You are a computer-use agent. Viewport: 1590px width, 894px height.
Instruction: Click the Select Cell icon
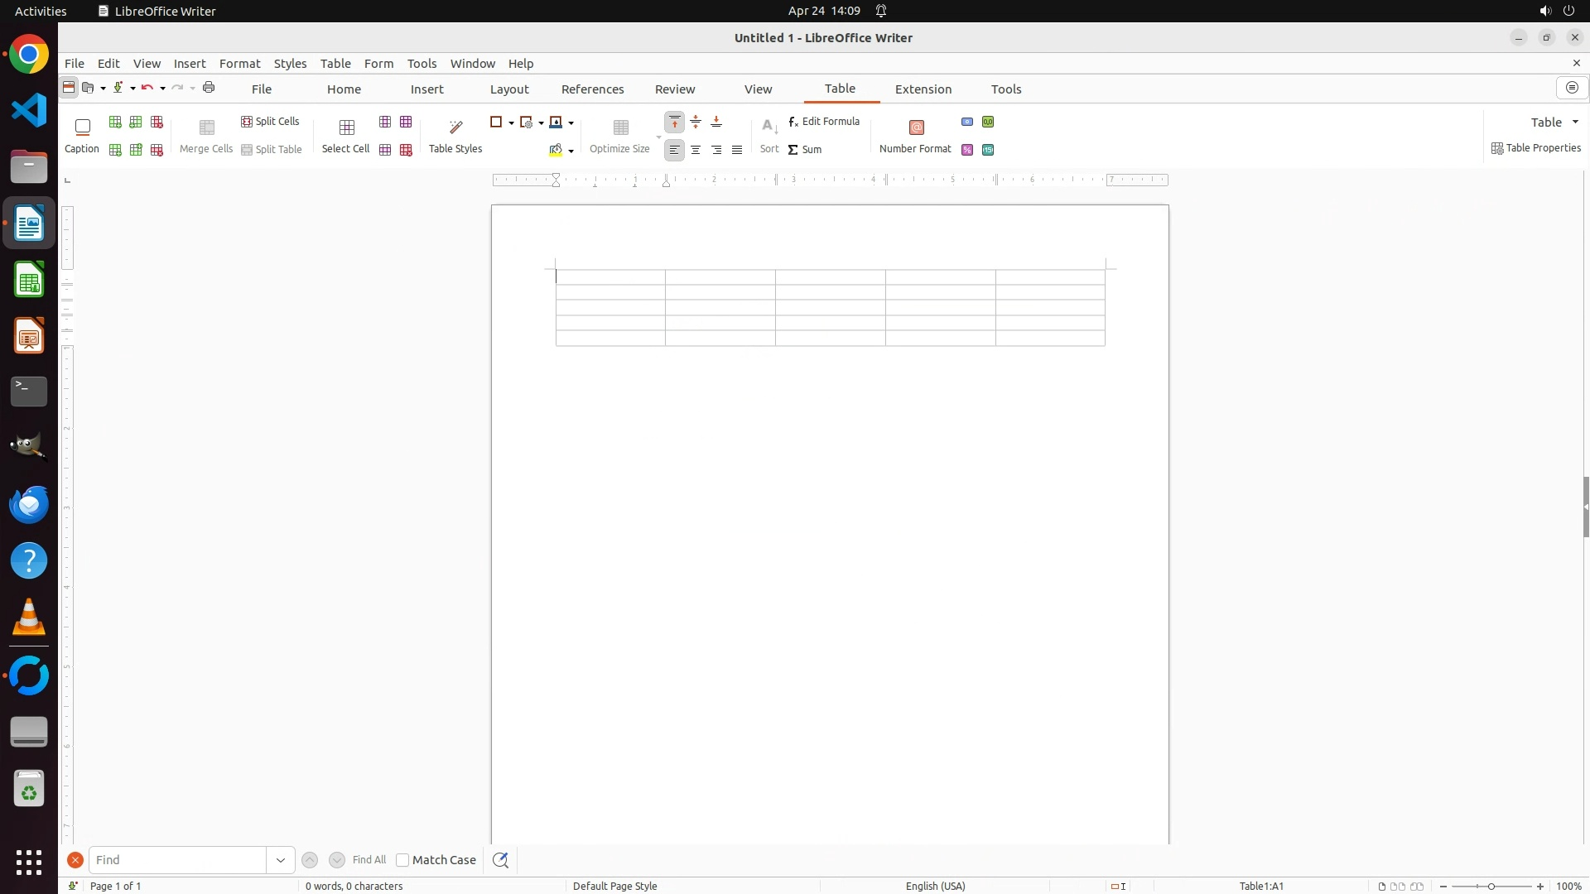click(x=346, y=127)
